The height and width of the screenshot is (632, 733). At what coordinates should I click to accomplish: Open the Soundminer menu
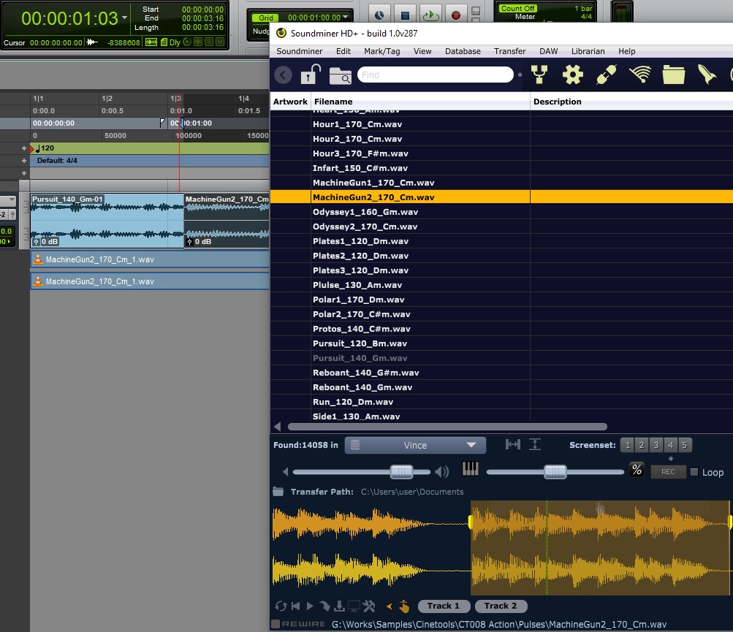click(x=299, y=51)
